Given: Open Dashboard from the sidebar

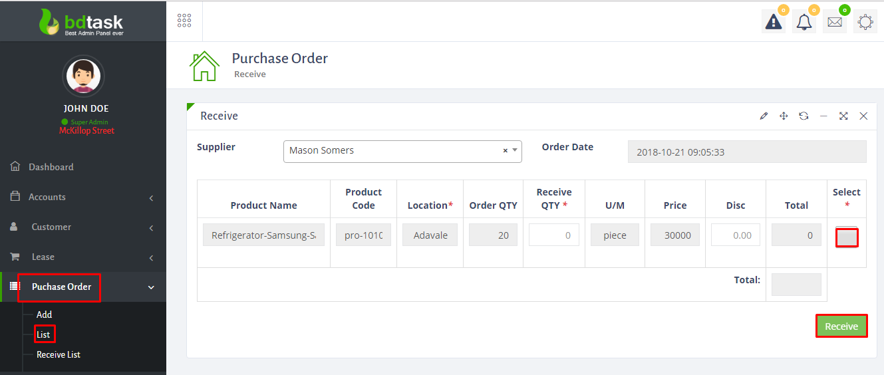Looking at the screenshot, I should pyautogui.click(x=51, y=167).
